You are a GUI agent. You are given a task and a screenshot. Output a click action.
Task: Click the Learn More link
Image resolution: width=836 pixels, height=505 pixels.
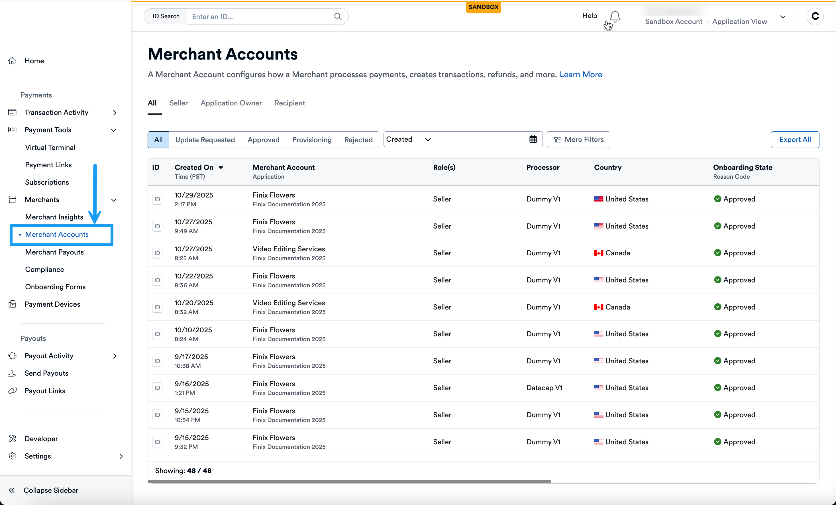point(581,74)
